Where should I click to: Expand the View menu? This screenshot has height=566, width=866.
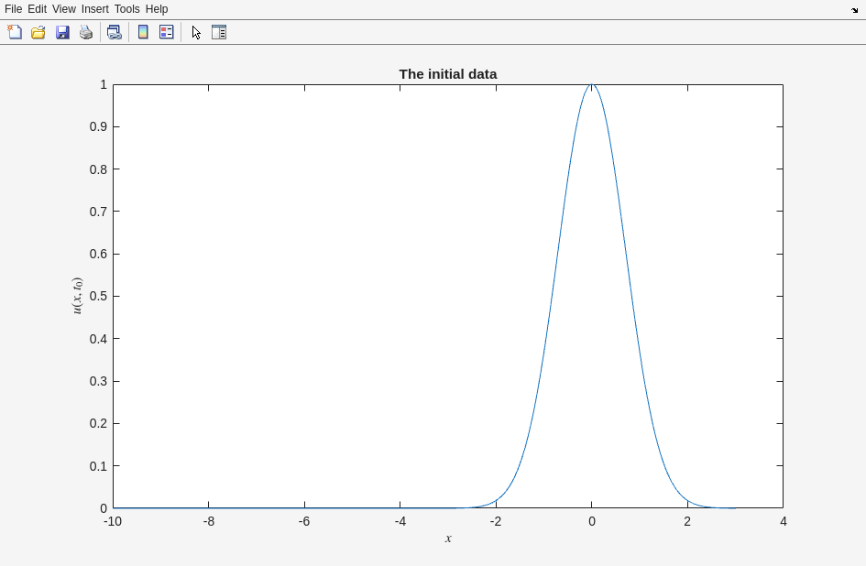point(63,9)
